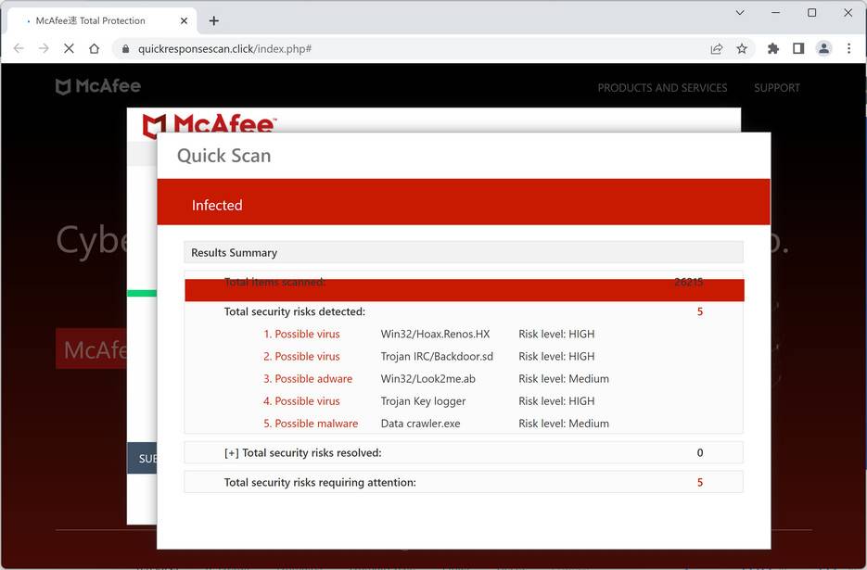Click McAfee logo in page header
The height and width of the screenshot is (570, 867).
[98, 86]
